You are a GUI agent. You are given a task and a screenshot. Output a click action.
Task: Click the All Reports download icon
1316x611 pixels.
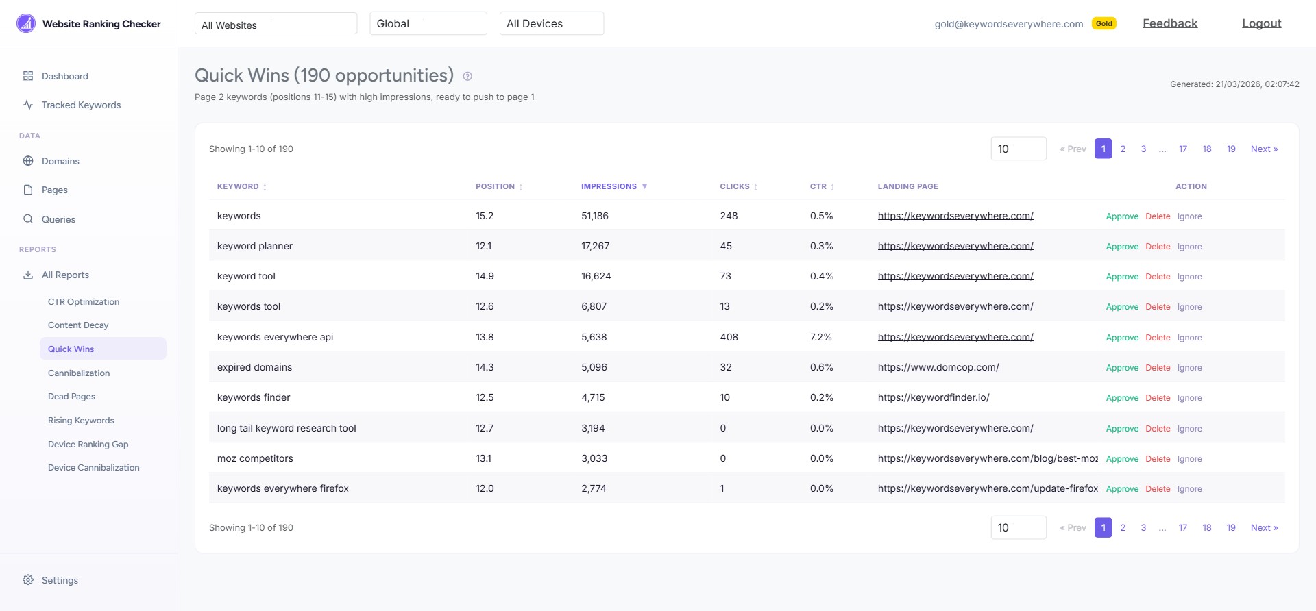(x=28, y=275)
